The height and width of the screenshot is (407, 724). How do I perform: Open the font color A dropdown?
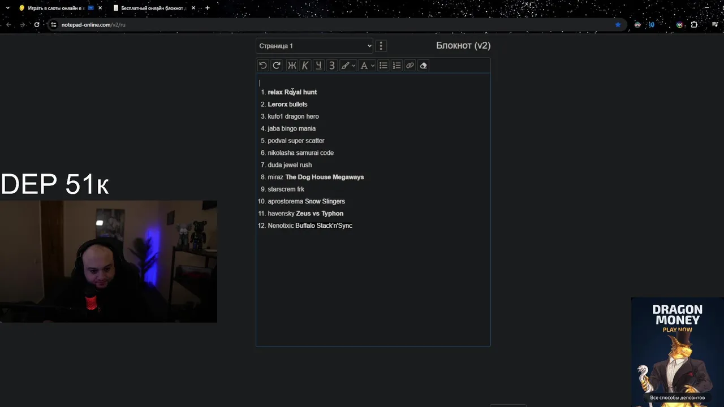[x=368, y=66]
